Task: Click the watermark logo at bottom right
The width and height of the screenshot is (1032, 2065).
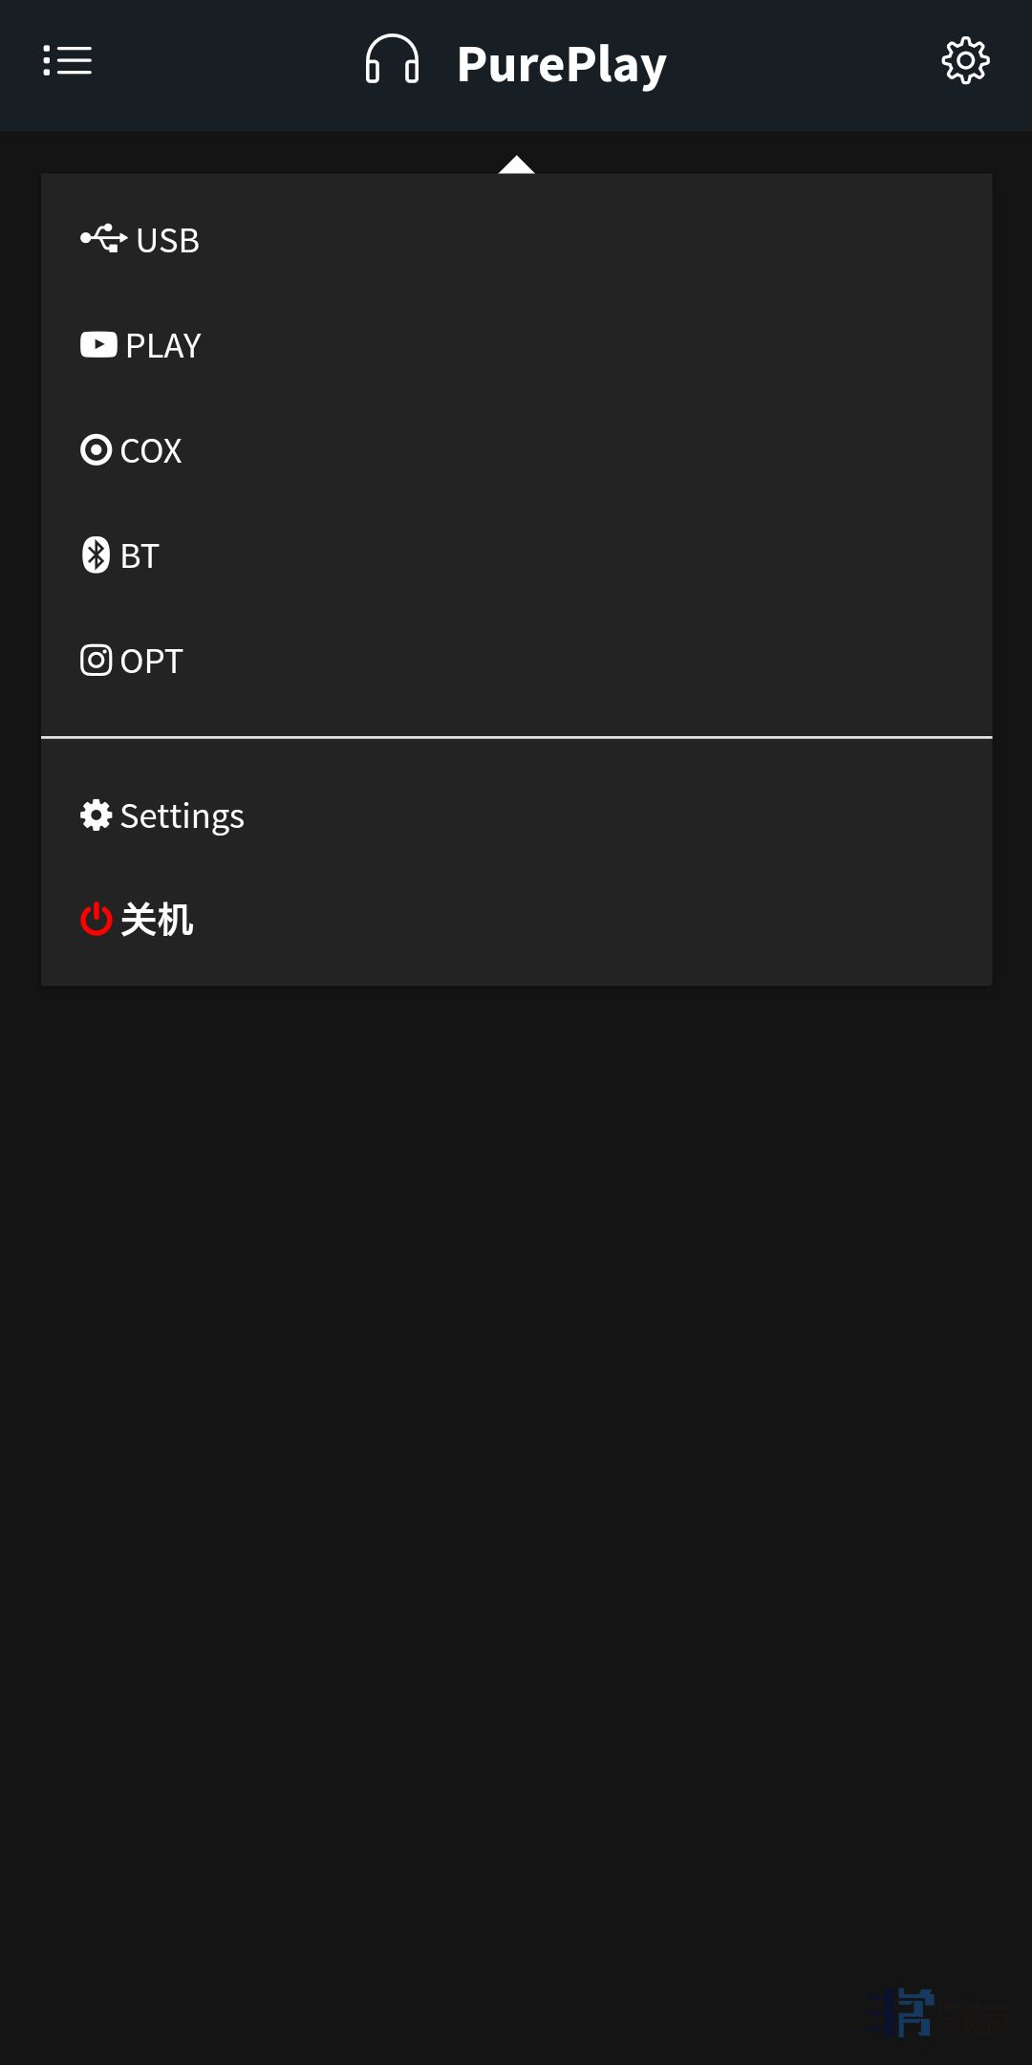Action: 936,2012
